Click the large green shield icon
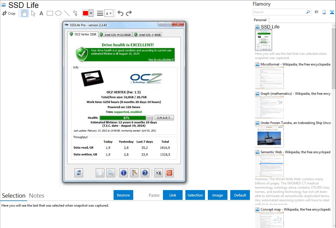Screen dimensions: 336x228 (x=82, y=54)
